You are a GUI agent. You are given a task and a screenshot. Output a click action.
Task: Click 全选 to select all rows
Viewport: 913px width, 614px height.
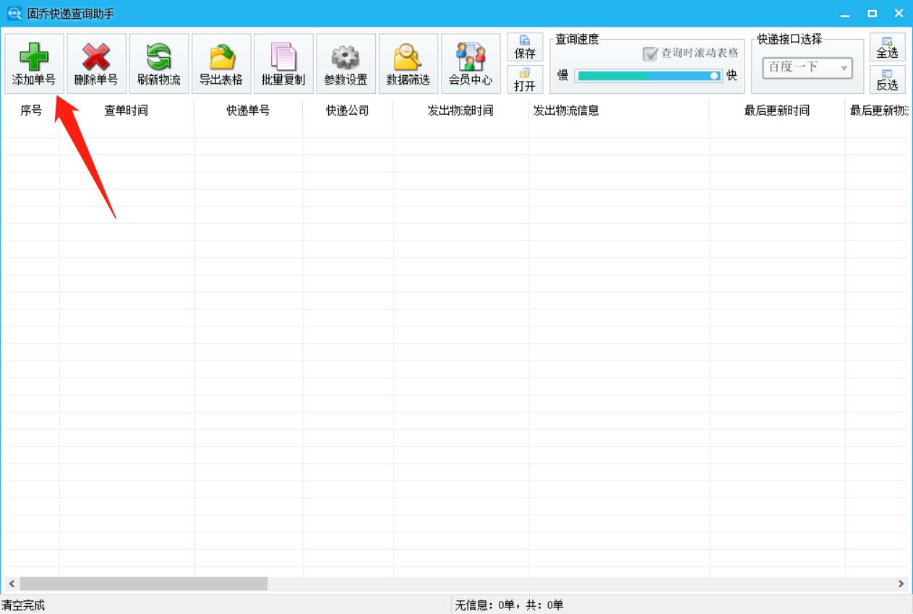pyautogui.click(x=888, y=48)
